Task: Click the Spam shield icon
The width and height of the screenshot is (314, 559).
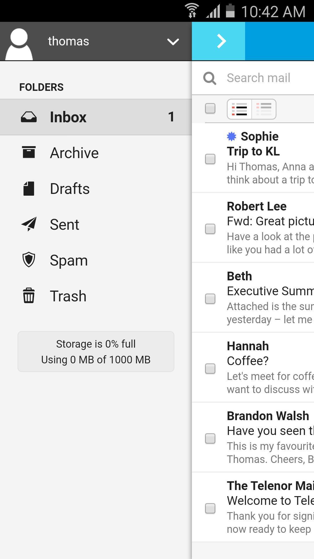Action: (x=29, y=260)
